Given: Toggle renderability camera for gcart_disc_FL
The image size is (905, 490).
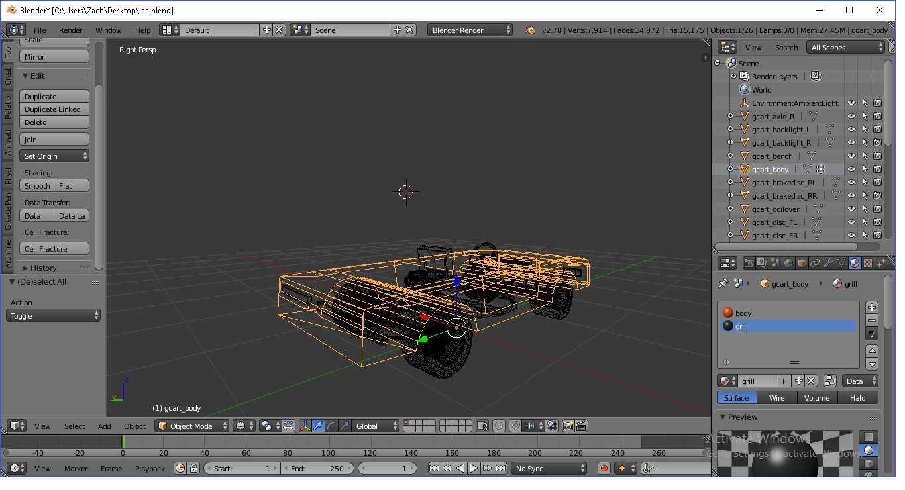Looking at the screenshot, I should tap(878, 222).
